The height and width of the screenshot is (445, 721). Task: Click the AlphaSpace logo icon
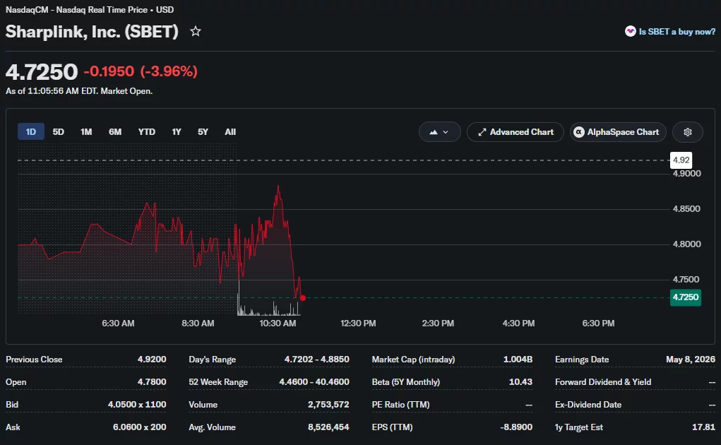[x=579, y=132]
